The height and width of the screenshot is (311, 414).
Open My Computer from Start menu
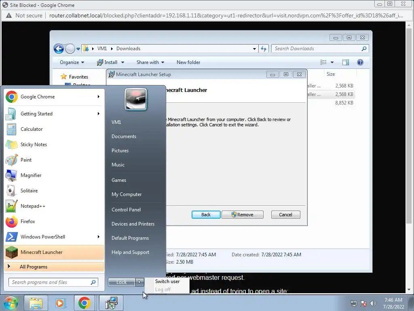(x=127, y=194)
